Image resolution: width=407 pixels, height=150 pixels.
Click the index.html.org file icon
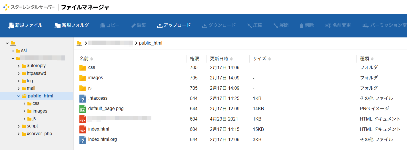(83, 139)
